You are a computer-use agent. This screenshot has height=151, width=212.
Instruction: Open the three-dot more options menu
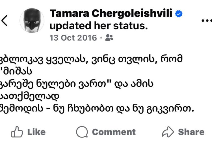(x=206, y=20)
